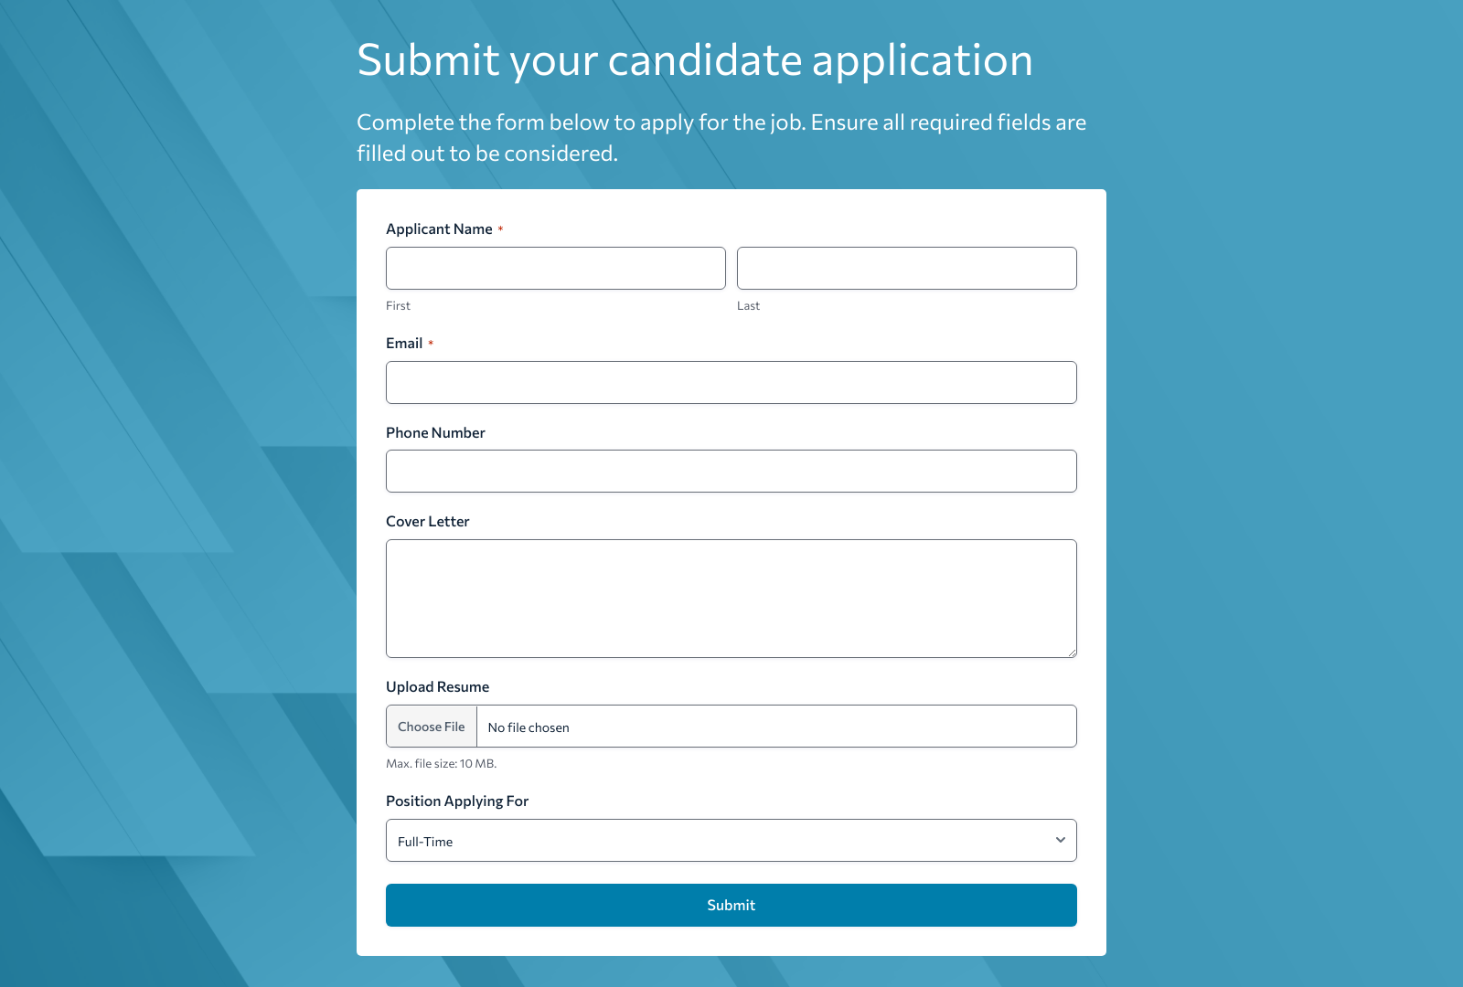This screenshot has height=987, width=1463.
Task: Click the 'No file chosen' text
Action: tap(529, 727)
